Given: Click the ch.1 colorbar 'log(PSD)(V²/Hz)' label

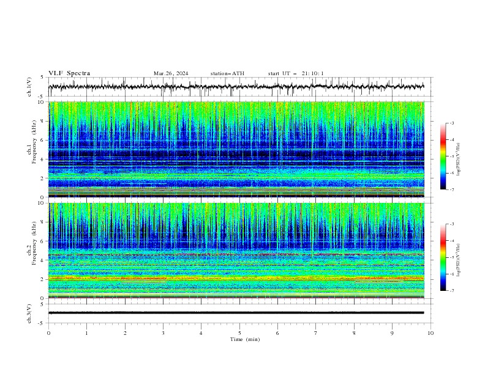Looking at the screenshot, I should [x=459, y=159].
